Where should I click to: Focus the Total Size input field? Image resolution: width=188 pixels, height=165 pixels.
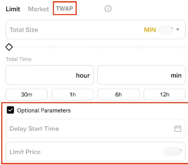95,30
